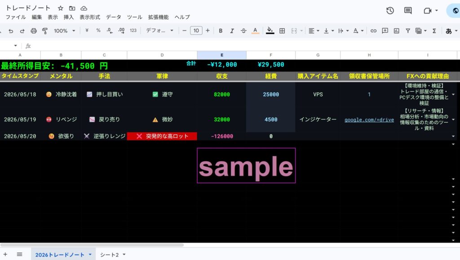
Task: Open version history clock icon
Action: coord(390,11)
